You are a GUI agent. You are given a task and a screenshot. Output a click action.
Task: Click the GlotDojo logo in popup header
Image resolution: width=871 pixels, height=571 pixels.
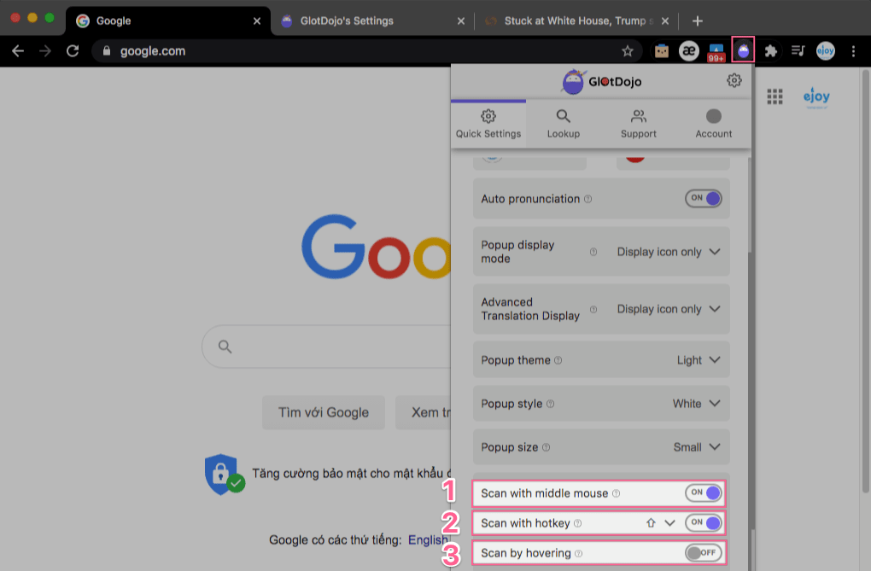click(x=602, y=82)
